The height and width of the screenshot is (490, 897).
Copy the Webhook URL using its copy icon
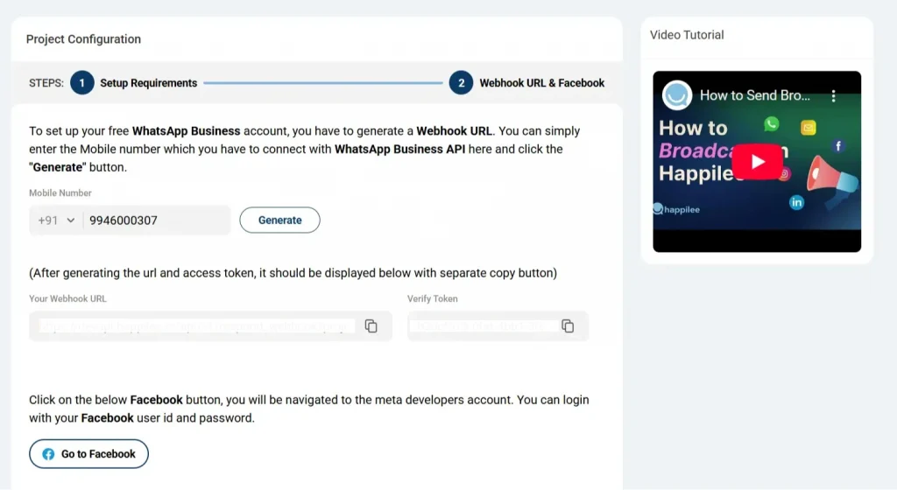pyautogui.click(x=371, y=325)
